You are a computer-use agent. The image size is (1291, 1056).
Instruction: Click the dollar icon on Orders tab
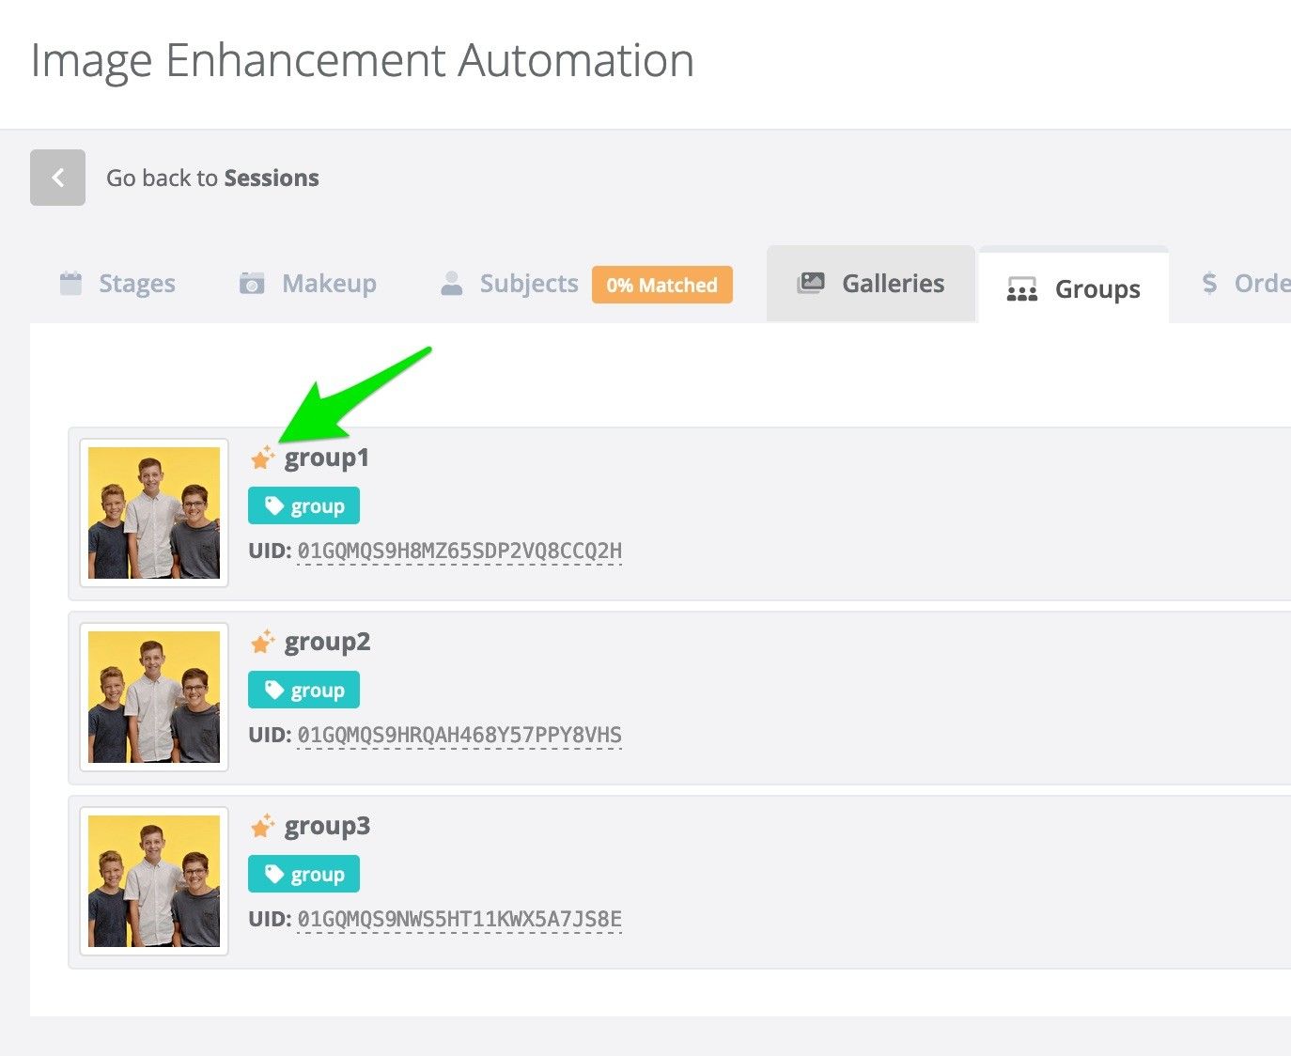(1210, 283)
